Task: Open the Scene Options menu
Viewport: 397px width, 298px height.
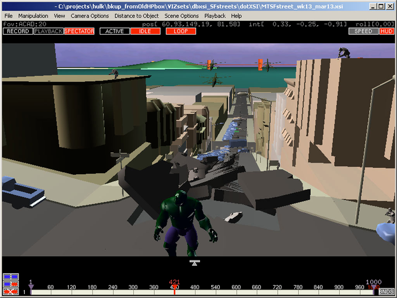Action: [x=182, y=16]
